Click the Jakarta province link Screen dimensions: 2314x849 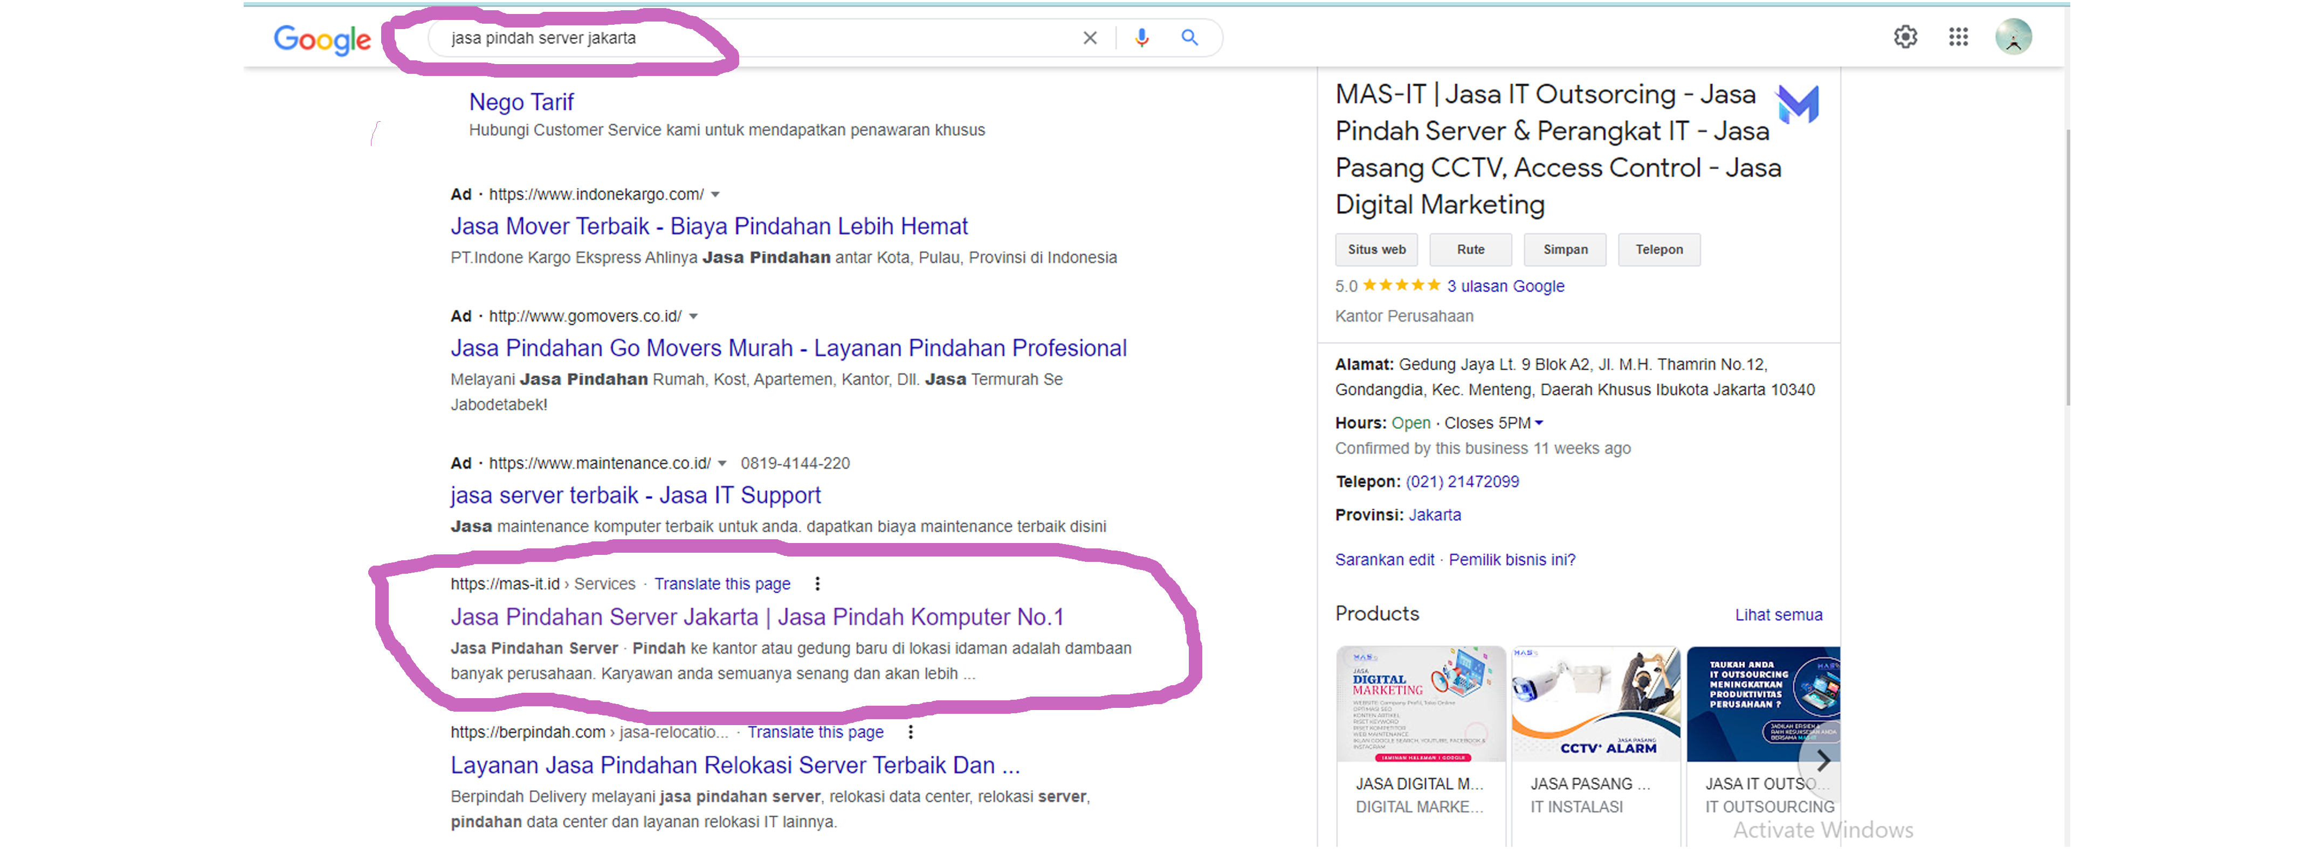coord(1435,515)
